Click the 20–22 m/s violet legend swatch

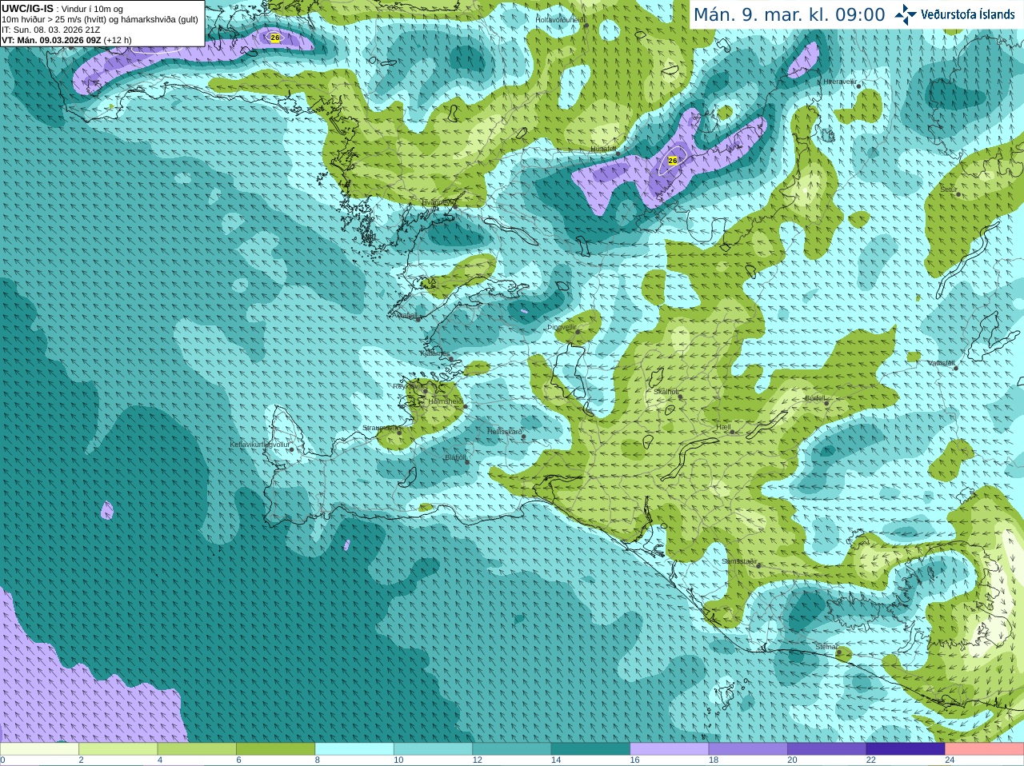[827, 749]
